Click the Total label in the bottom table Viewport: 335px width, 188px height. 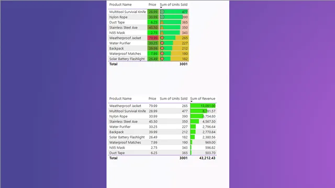pos(113,158)
